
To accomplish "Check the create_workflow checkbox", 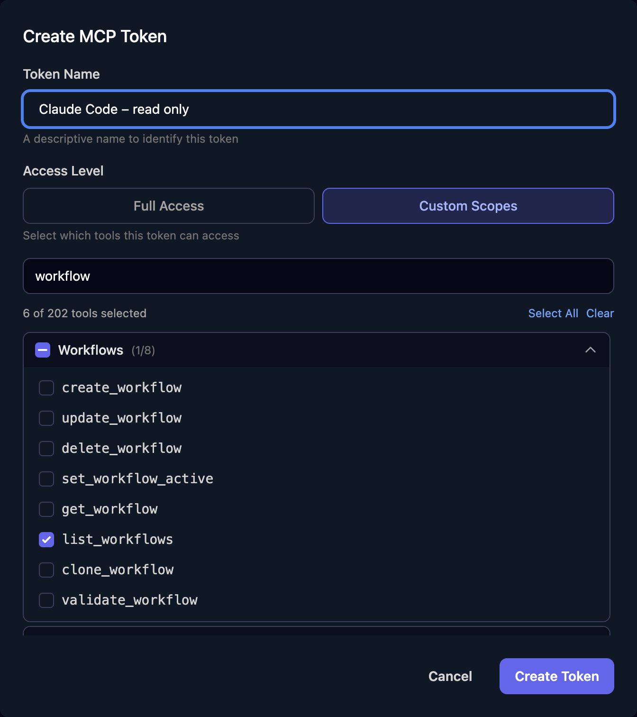I will pos(46,388).
